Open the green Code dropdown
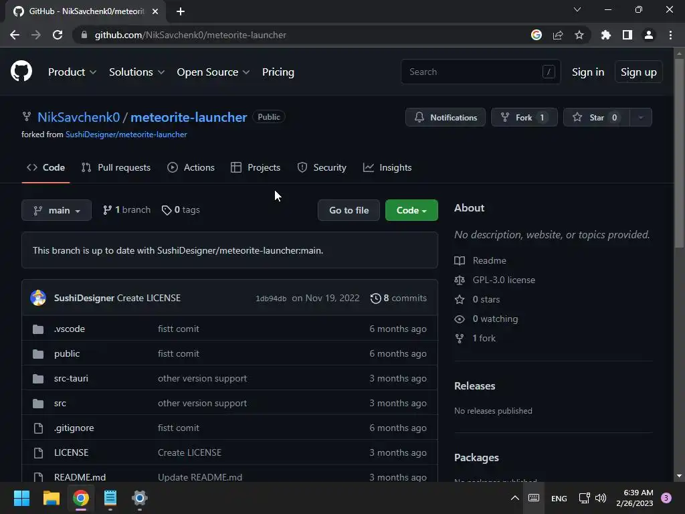 pyautogui.click(x=411, y=210)
